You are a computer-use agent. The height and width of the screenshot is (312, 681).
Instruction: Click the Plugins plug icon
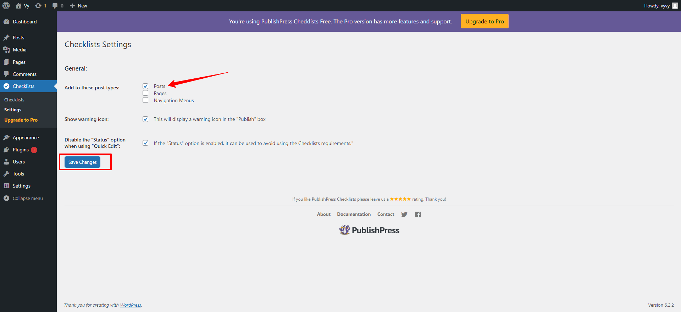pyautogui.click(x=6, y=150)
